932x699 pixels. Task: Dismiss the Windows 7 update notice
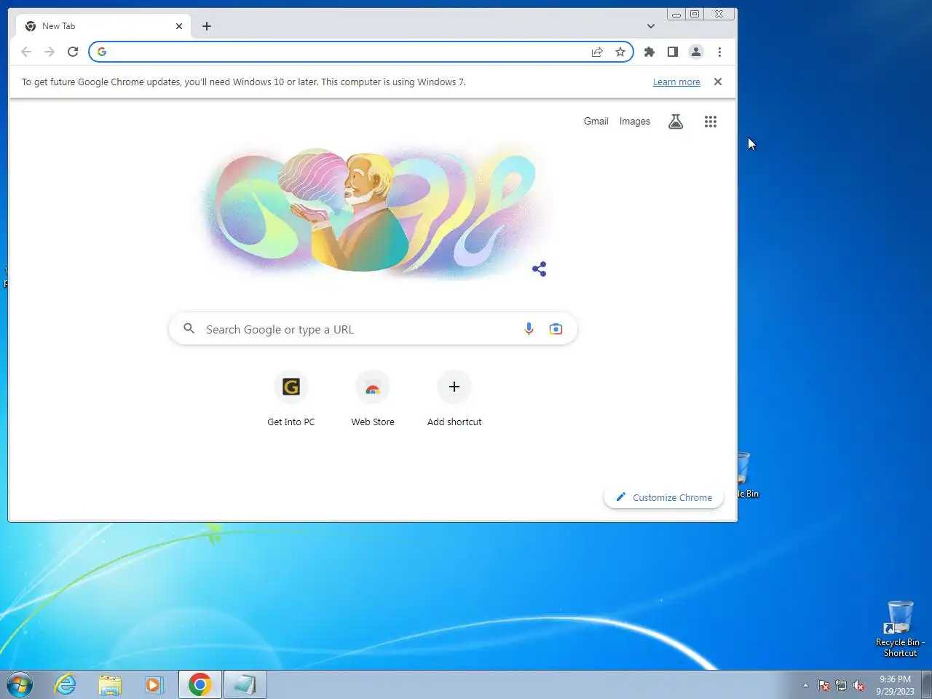[718, 82]
